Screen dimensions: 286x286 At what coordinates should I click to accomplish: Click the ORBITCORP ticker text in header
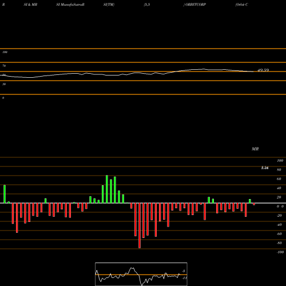pyautogui.click(x=196, y=5)
